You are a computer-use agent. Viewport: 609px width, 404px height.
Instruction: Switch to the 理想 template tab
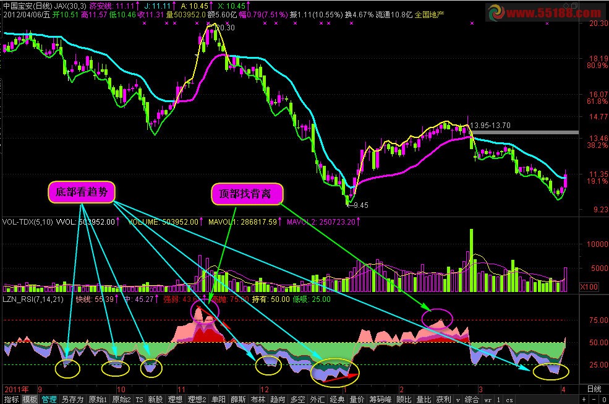pyautogui.click(x=175, y=399)
